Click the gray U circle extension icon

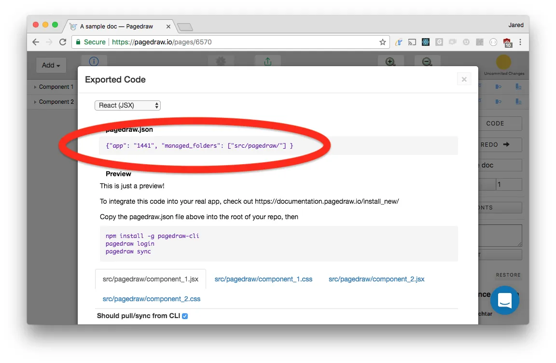click(466, 42)
